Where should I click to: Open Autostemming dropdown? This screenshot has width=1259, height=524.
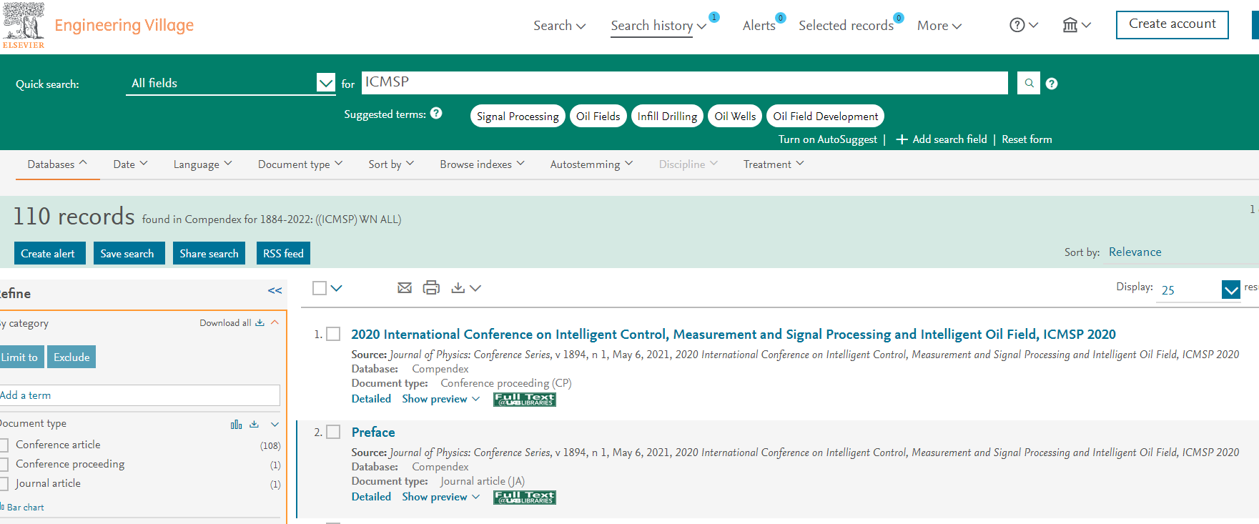click(x=591, y=164)
